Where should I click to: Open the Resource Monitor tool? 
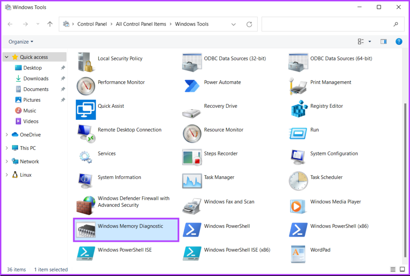coord(192,133)
